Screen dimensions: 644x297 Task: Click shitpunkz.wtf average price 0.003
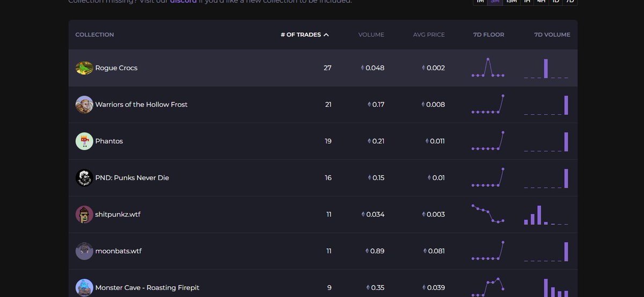click(433, 214)
